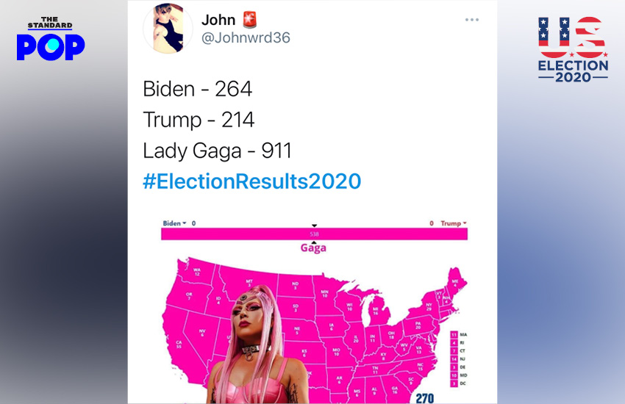Click the black marker above the 538 bar
Screen dimensions: 625x404
tap(314, 226)
